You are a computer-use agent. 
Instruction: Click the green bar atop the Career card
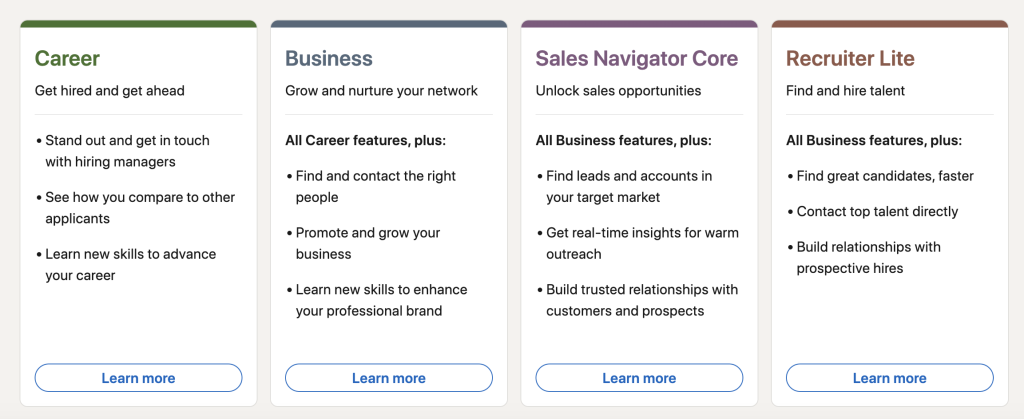(138, 22)
